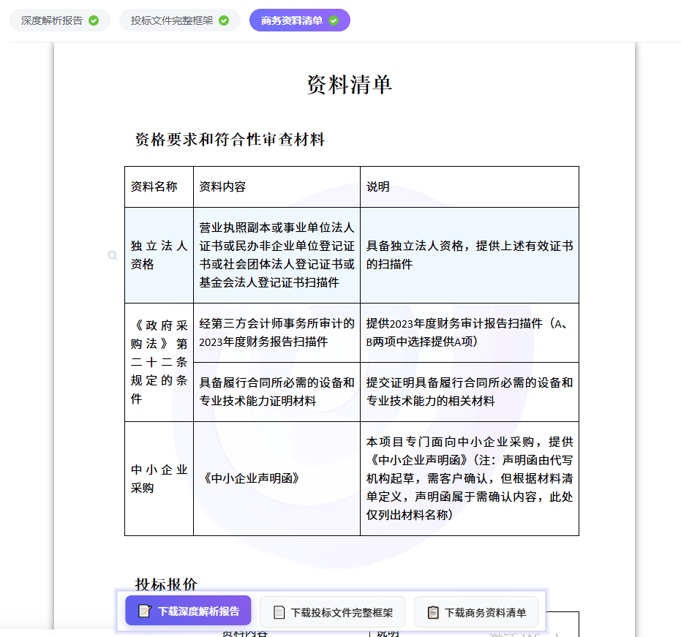Click the 资料名称 column header
The height and width of the screenshot is (637, 681).
coord(159,186)
